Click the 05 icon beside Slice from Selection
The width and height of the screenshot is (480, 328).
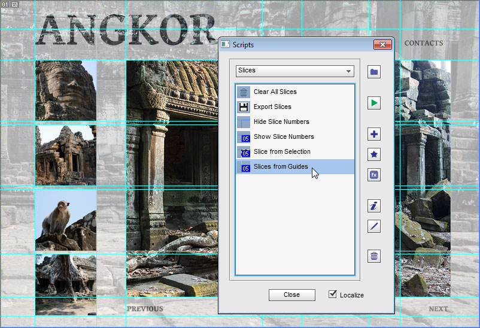point(244,152)
